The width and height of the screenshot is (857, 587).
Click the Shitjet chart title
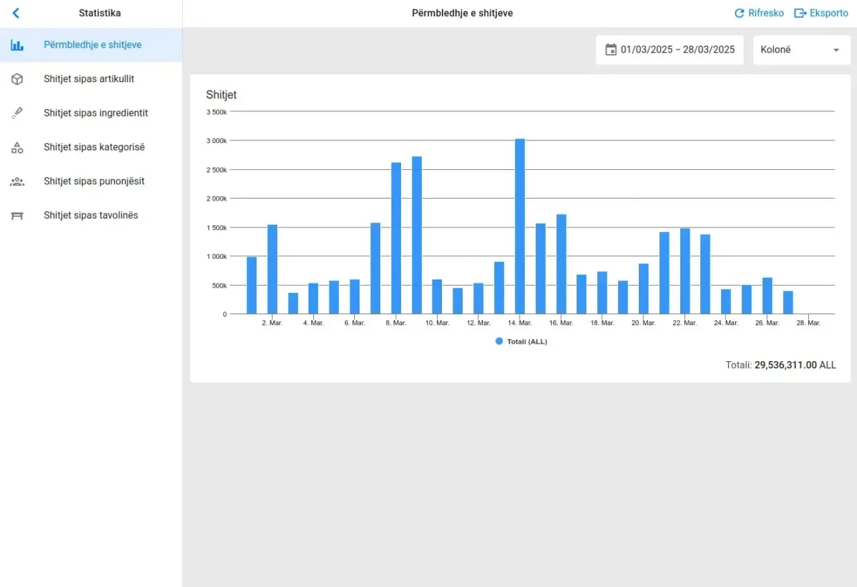[x=222, y=95]
